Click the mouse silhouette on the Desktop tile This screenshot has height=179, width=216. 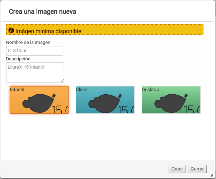171,104
